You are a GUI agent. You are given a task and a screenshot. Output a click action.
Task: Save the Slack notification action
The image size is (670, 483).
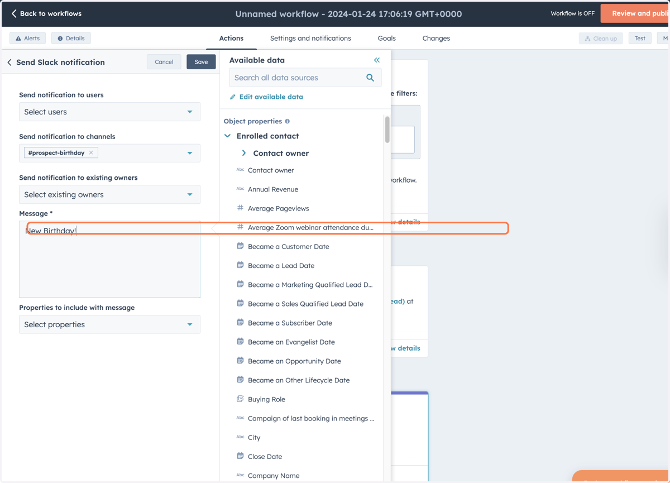[x=201, y=62]
